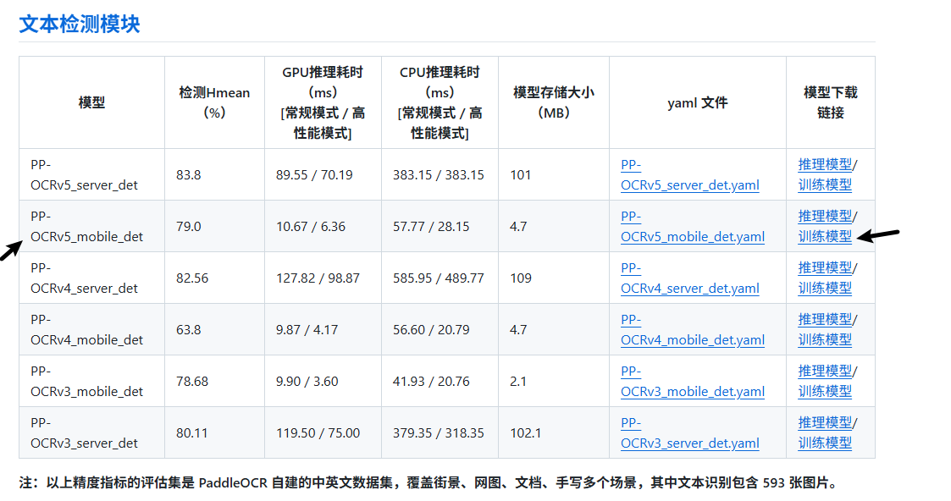Download PP-OCRv4_mobile_det inference model (推理模型)
This screenshot has height=501, width=951.
click(824, 319)
